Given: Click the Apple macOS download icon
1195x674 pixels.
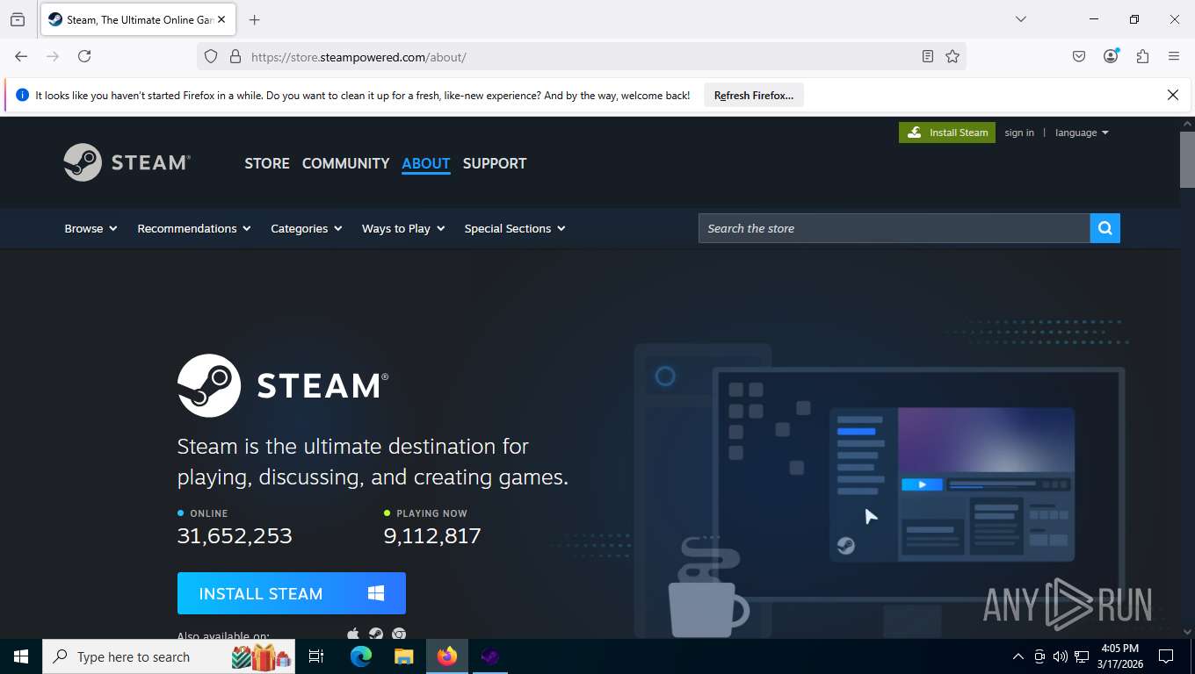Looking at the screenshot, I should point(353,634).
